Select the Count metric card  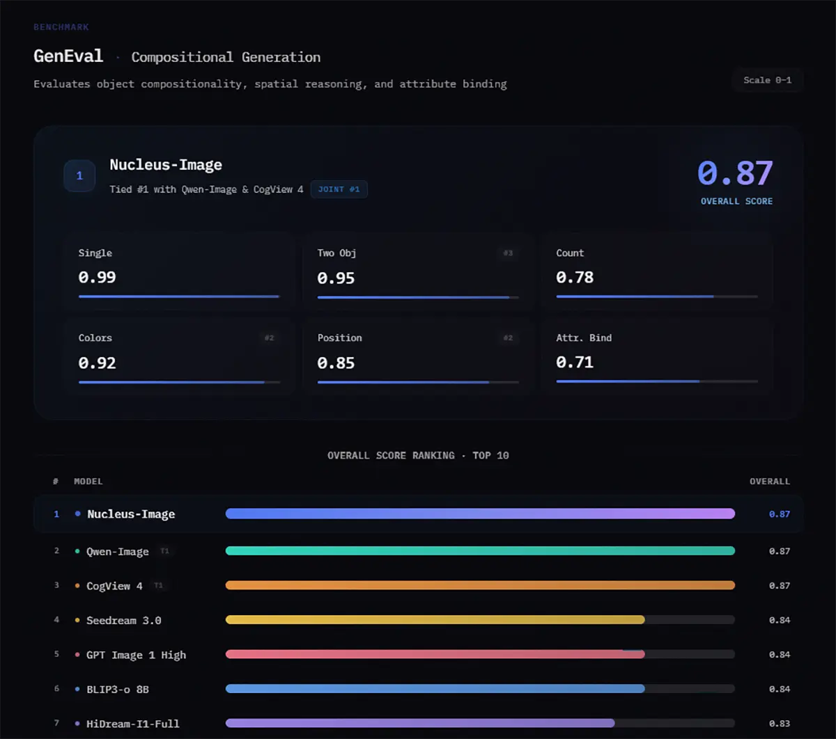[656, 271]
